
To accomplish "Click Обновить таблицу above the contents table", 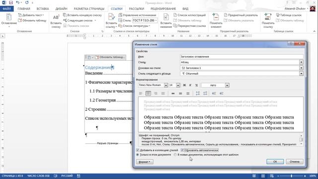I will (110, 57).
